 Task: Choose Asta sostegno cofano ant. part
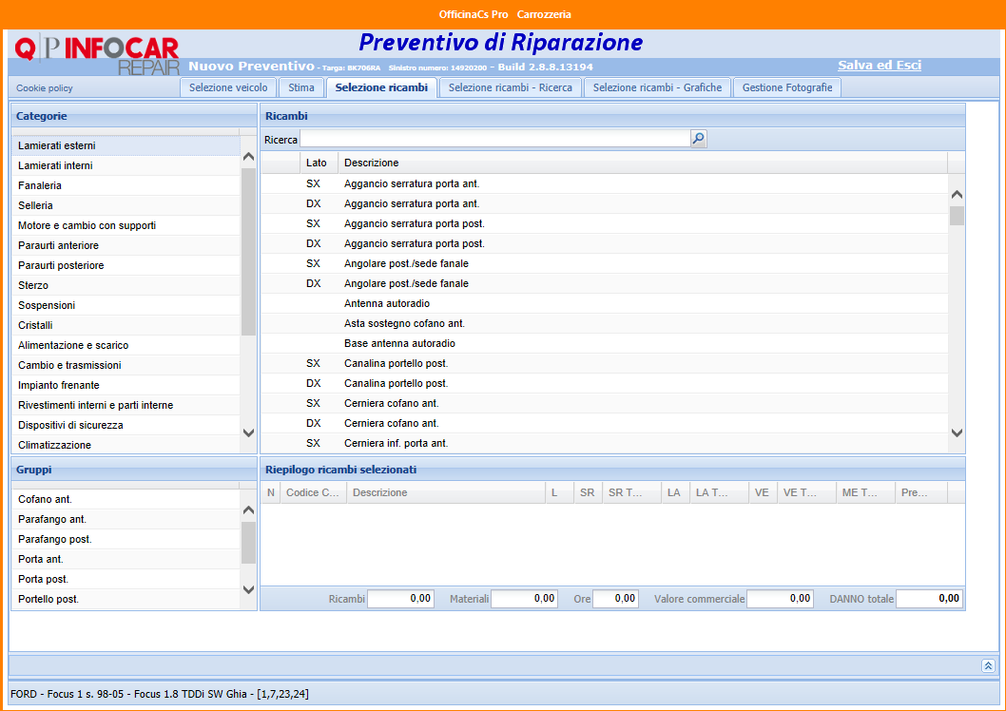point(605,322)
